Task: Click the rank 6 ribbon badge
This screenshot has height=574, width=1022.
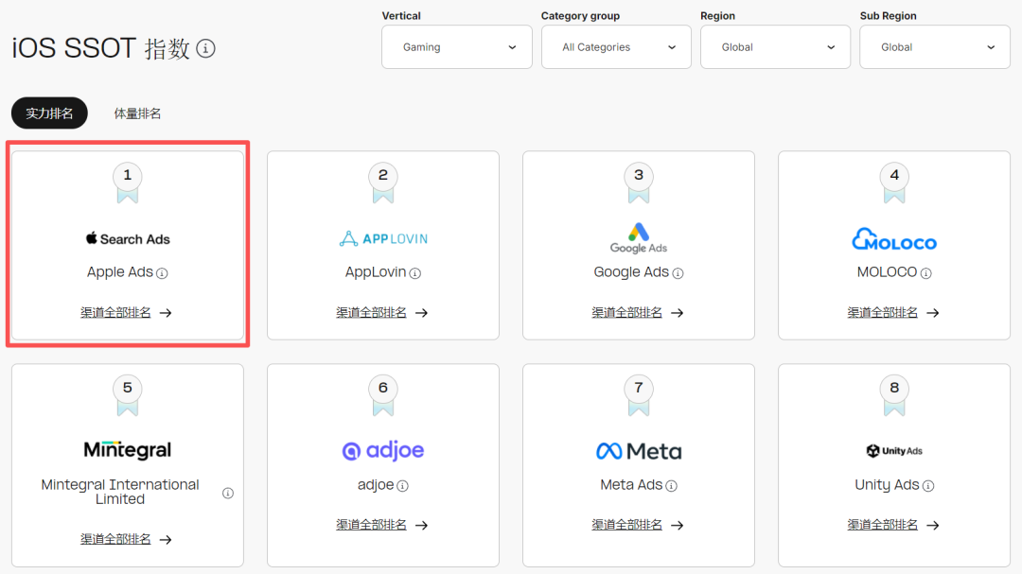Action: pyautogui.click(x=383, y=395)
